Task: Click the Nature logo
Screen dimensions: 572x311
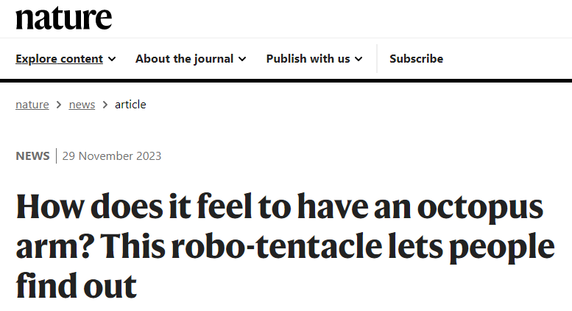Action: [63, 18]
